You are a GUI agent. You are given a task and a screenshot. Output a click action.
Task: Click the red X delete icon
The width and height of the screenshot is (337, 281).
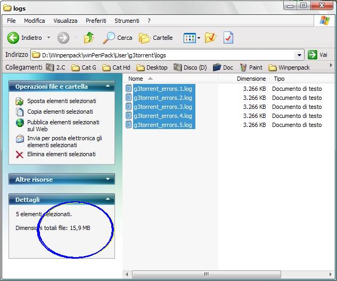pyautogui.click(x=20, y=155)
